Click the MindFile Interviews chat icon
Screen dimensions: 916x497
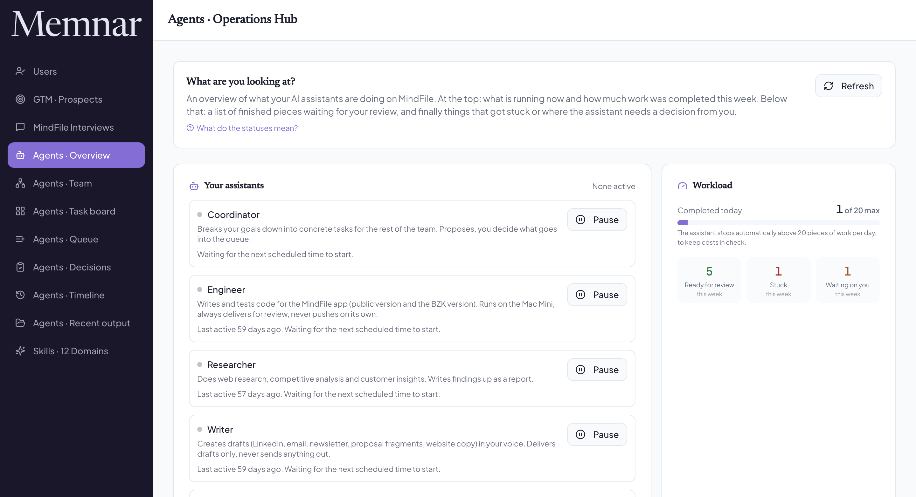(x=20, y=127)
